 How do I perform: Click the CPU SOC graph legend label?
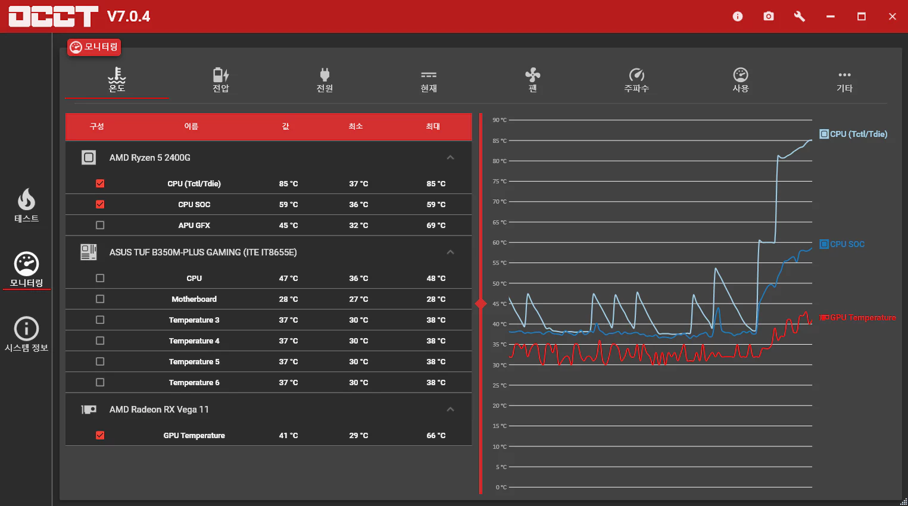(x=847, y=244)
